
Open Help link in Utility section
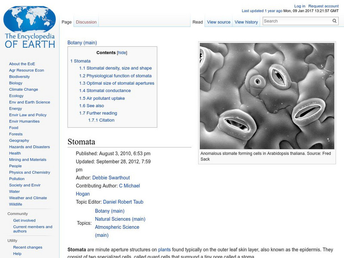click(17, 253)
